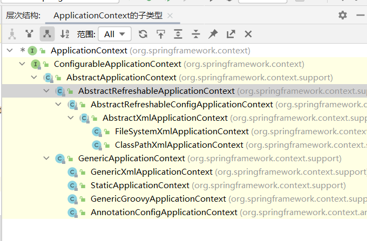
Task: Show class hierarchy view icon
Action: pyautogui.click(x=12, y=34)
